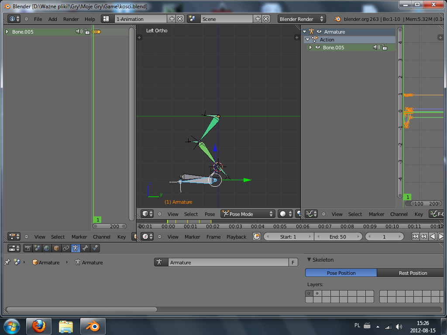Open the World properties tab
447x335 pixels.
(47, 248)
